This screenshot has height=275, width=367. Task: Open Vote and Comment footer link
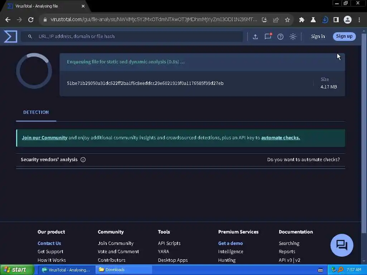[x=118, y=252]
